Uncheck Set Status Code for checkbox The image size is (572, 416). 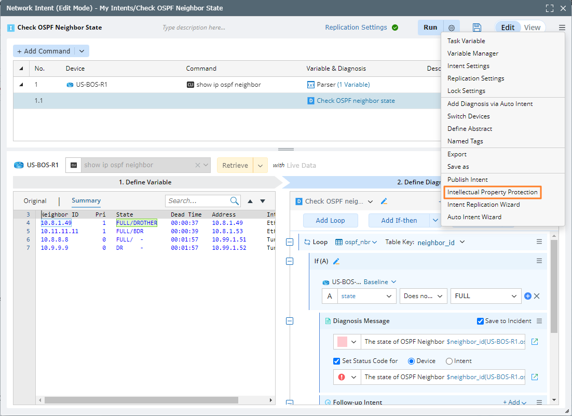(336, 361)
